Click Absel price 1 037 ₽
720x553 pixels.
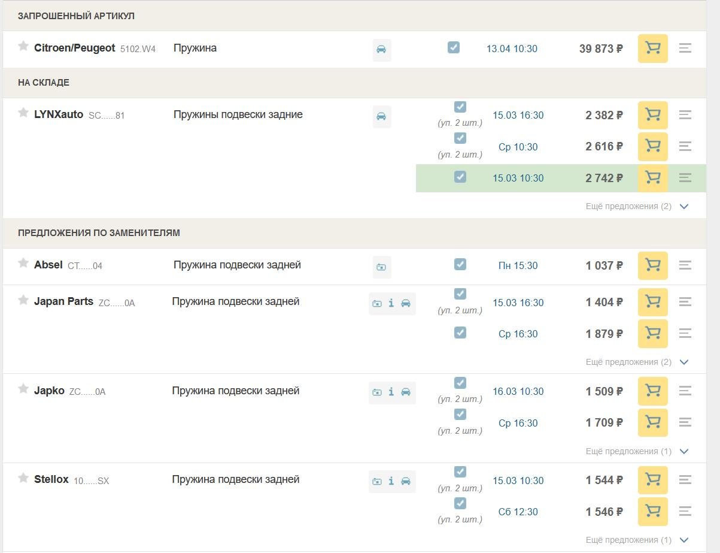(604, 265)
